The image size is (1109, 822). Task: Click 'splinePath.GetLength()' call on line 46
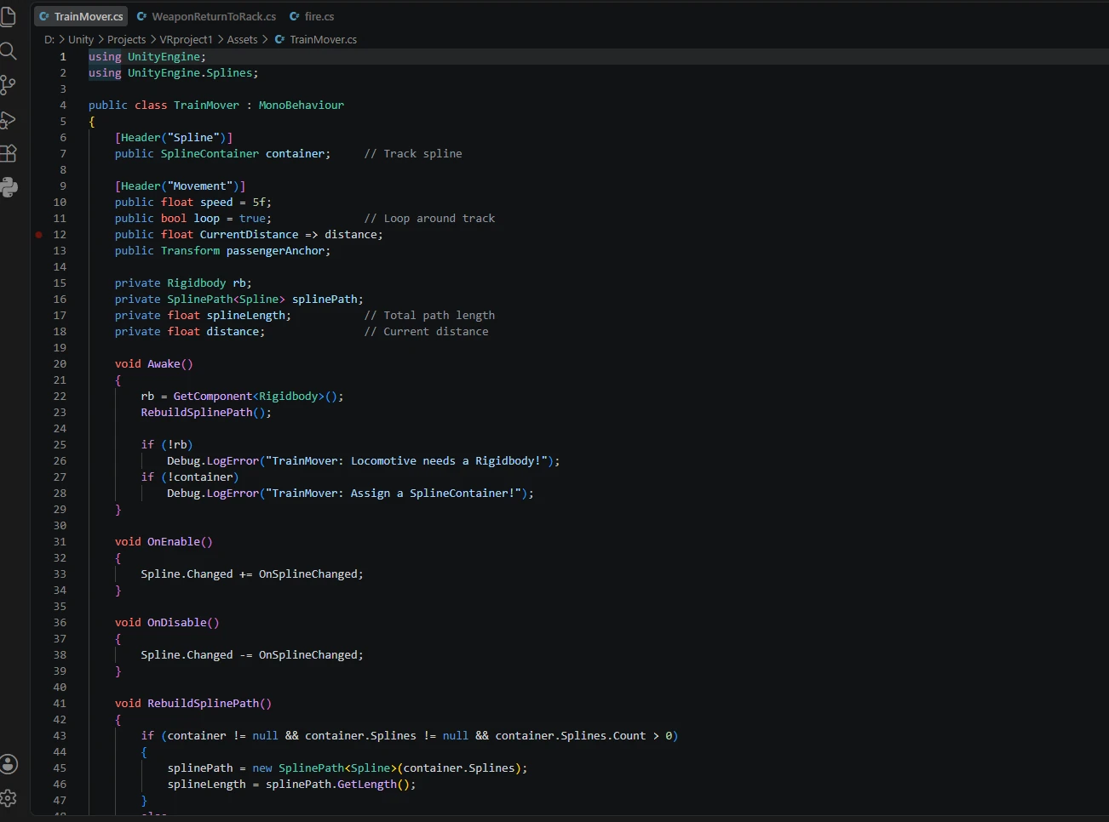point(337,784)
